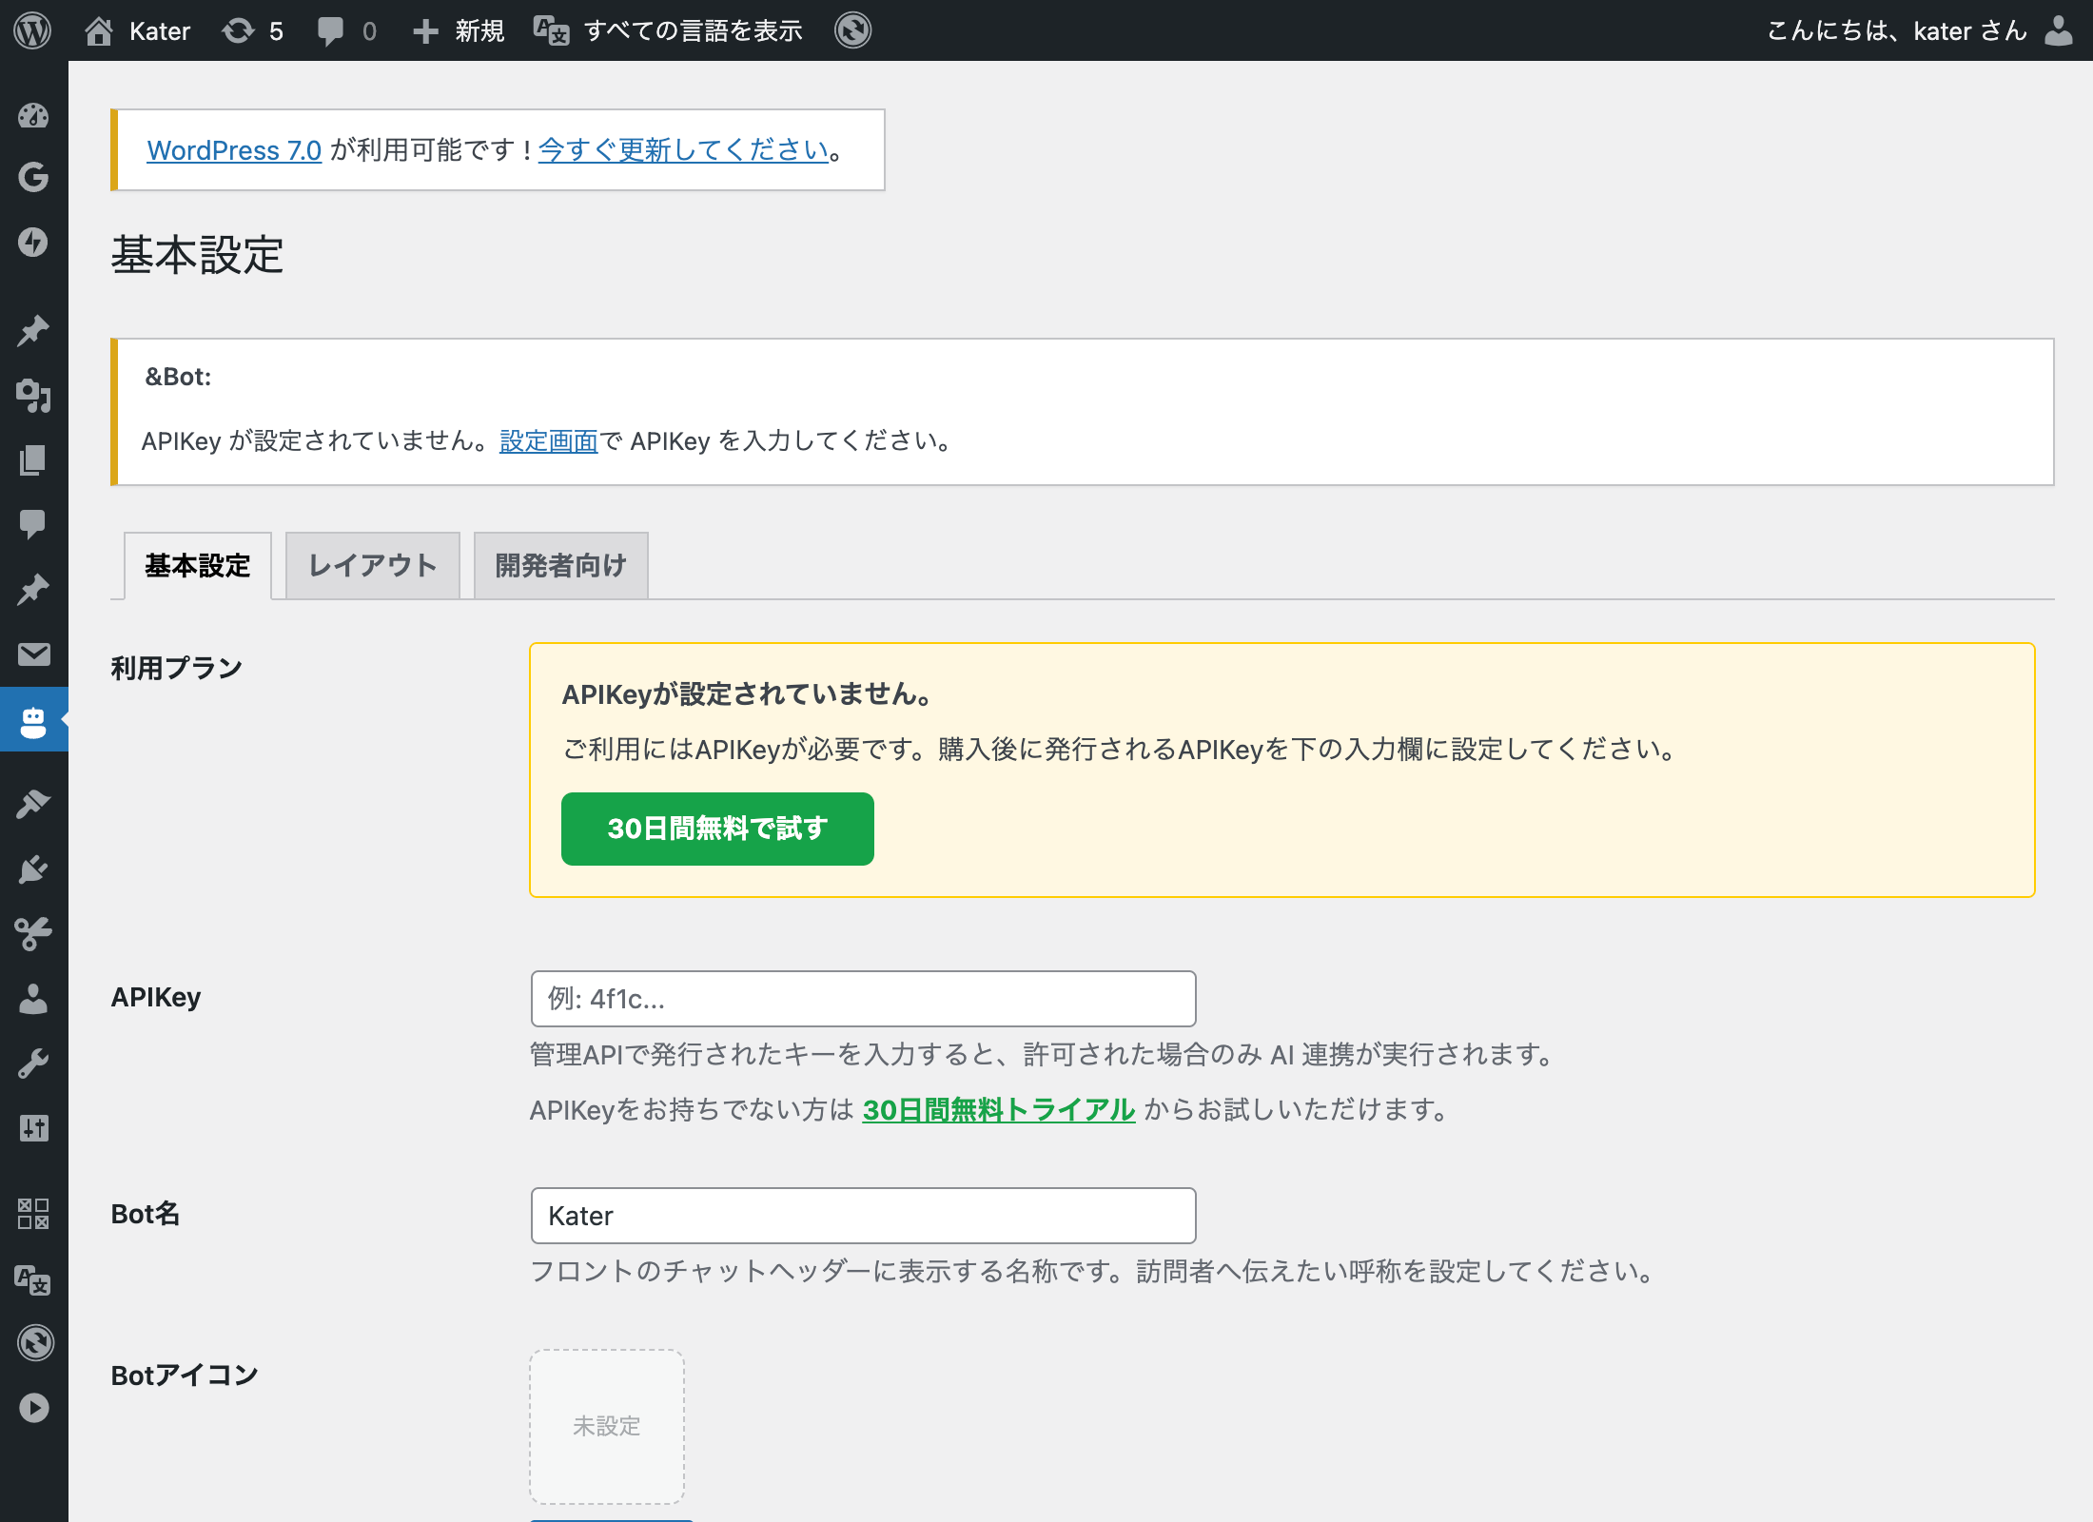The width and height of the screenshot is (2093, 1522).
Task: Open the Pages stacked-sheets icon
Action: [33, 460]
